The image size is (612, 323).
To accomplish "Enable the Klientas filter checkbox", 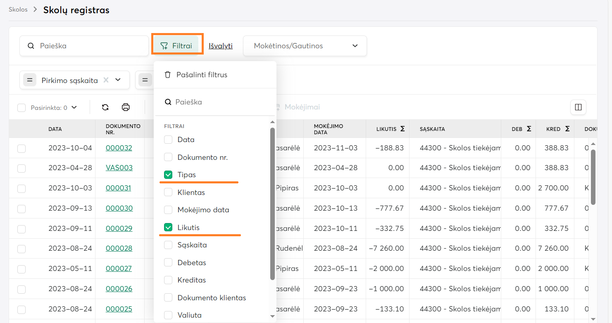I will 168,192.
